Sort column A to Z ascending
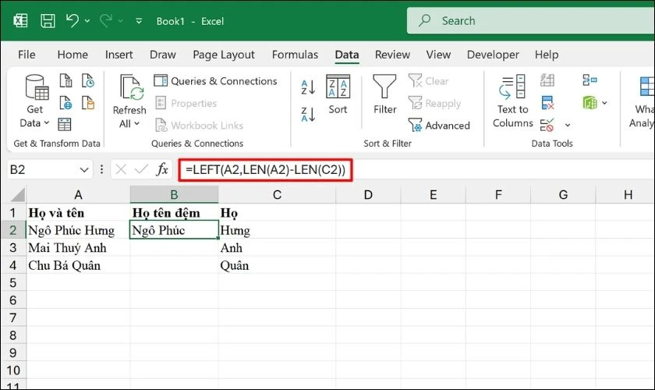This screenshot has height=390, width=655. (x=308, y=87)
